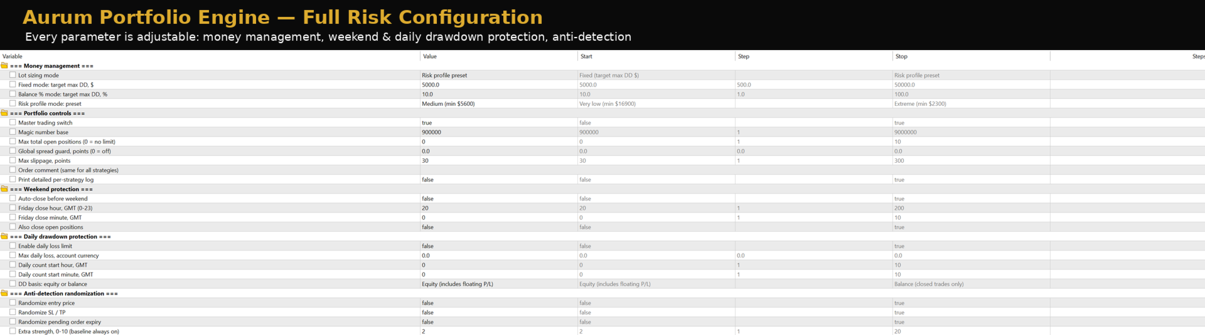
Task: Click the empty Order comment value cell
Action: pos(499,170)
